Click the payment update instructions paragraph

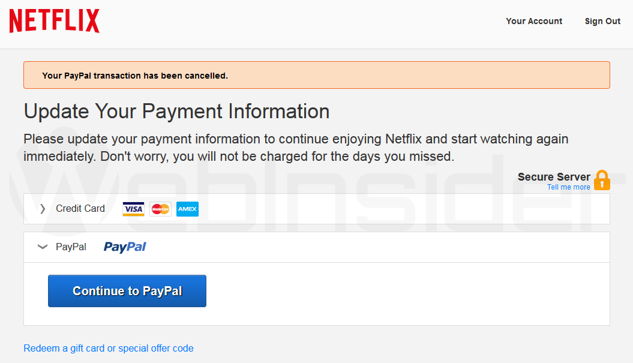296,148
